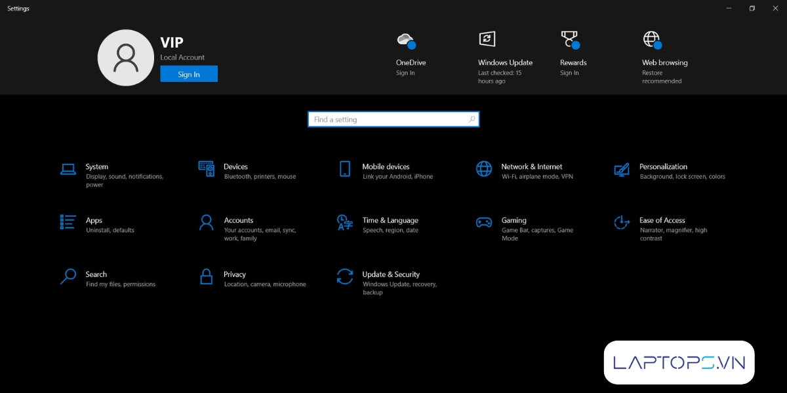Image resolution: width=787 pixels, height=393 pixels.
Task: Click the blue Sign In button
Action: [189, 74]
